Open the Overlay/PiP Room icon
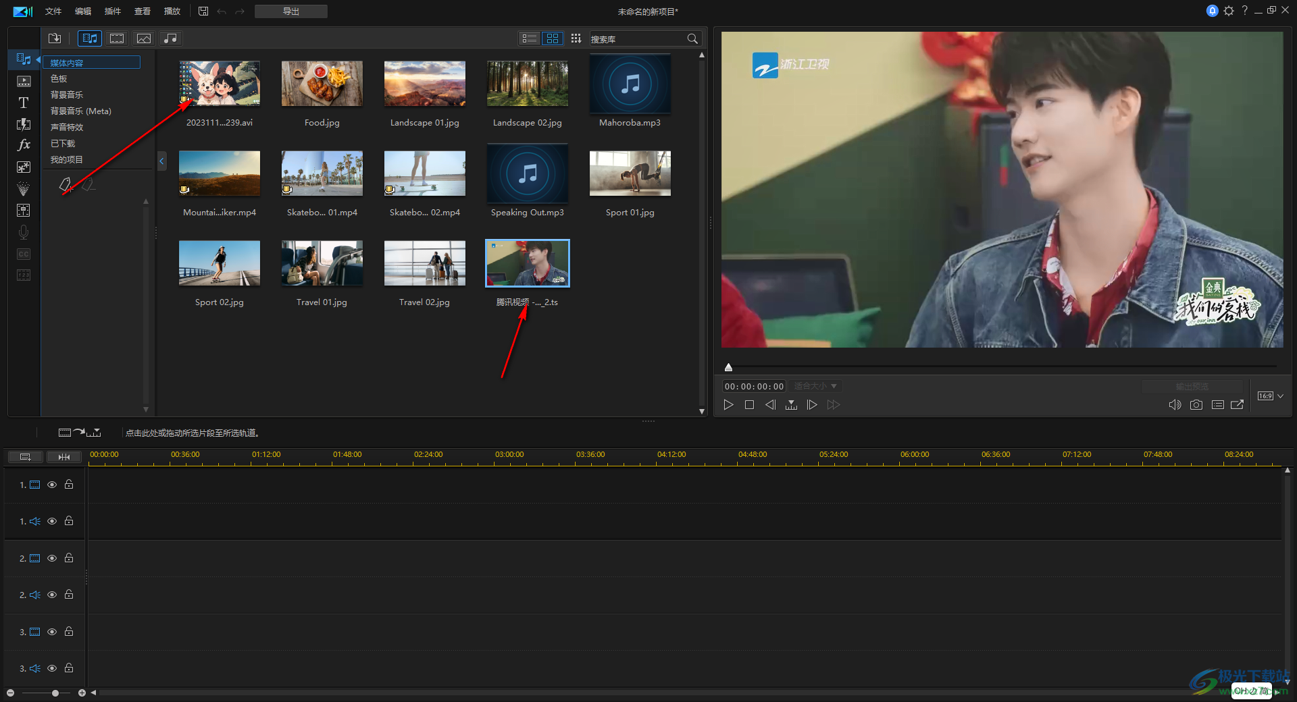 click(x=24, y=167)
